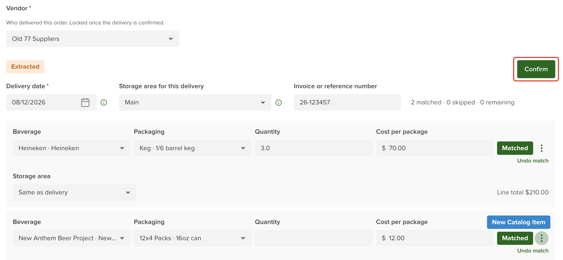Click the Confirm button
The height and width of the screenshot is (260, 563).
point(536,69)
